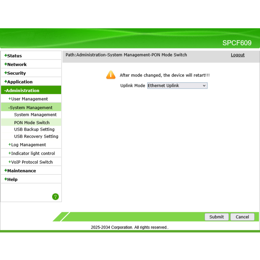Viewport: 260px width, 260px height.
Task: Open USB Backup Setting page
Action: click(x=34, y=129)
